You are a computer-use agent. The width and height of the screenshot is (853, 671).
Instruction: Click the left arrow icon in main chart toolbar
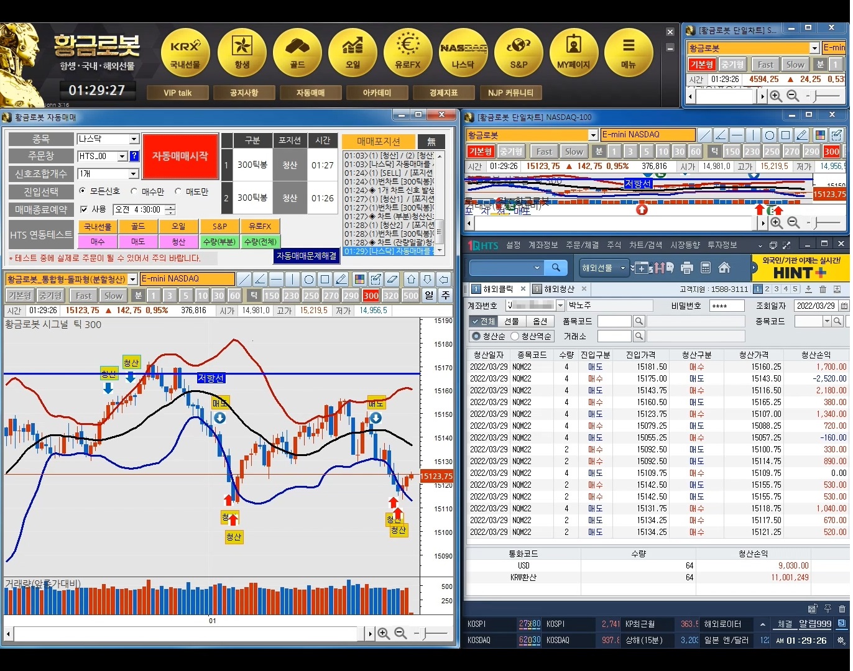coord(443,279)
